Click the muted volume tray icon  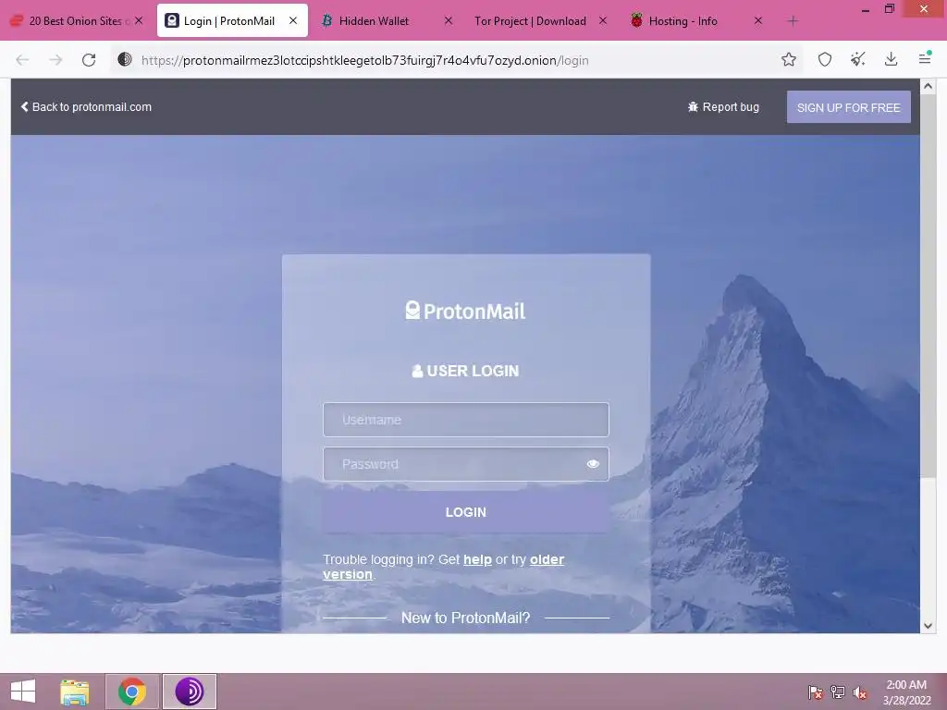[x=860, y=692]
